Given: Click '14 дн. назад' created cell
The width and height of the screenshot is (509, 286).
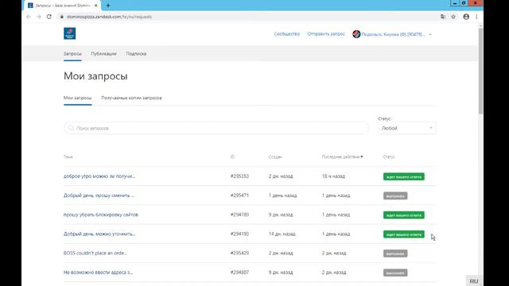Looking at the screenshot, I should click(282, 234).
